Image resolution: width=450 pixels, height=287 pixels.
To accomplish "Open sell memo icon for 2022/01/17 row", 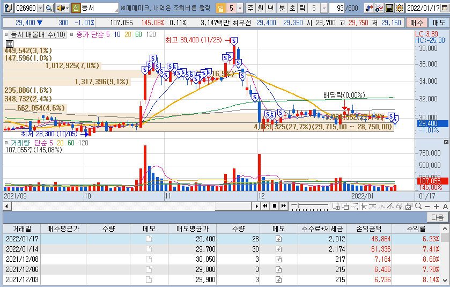I will [278, 239].
